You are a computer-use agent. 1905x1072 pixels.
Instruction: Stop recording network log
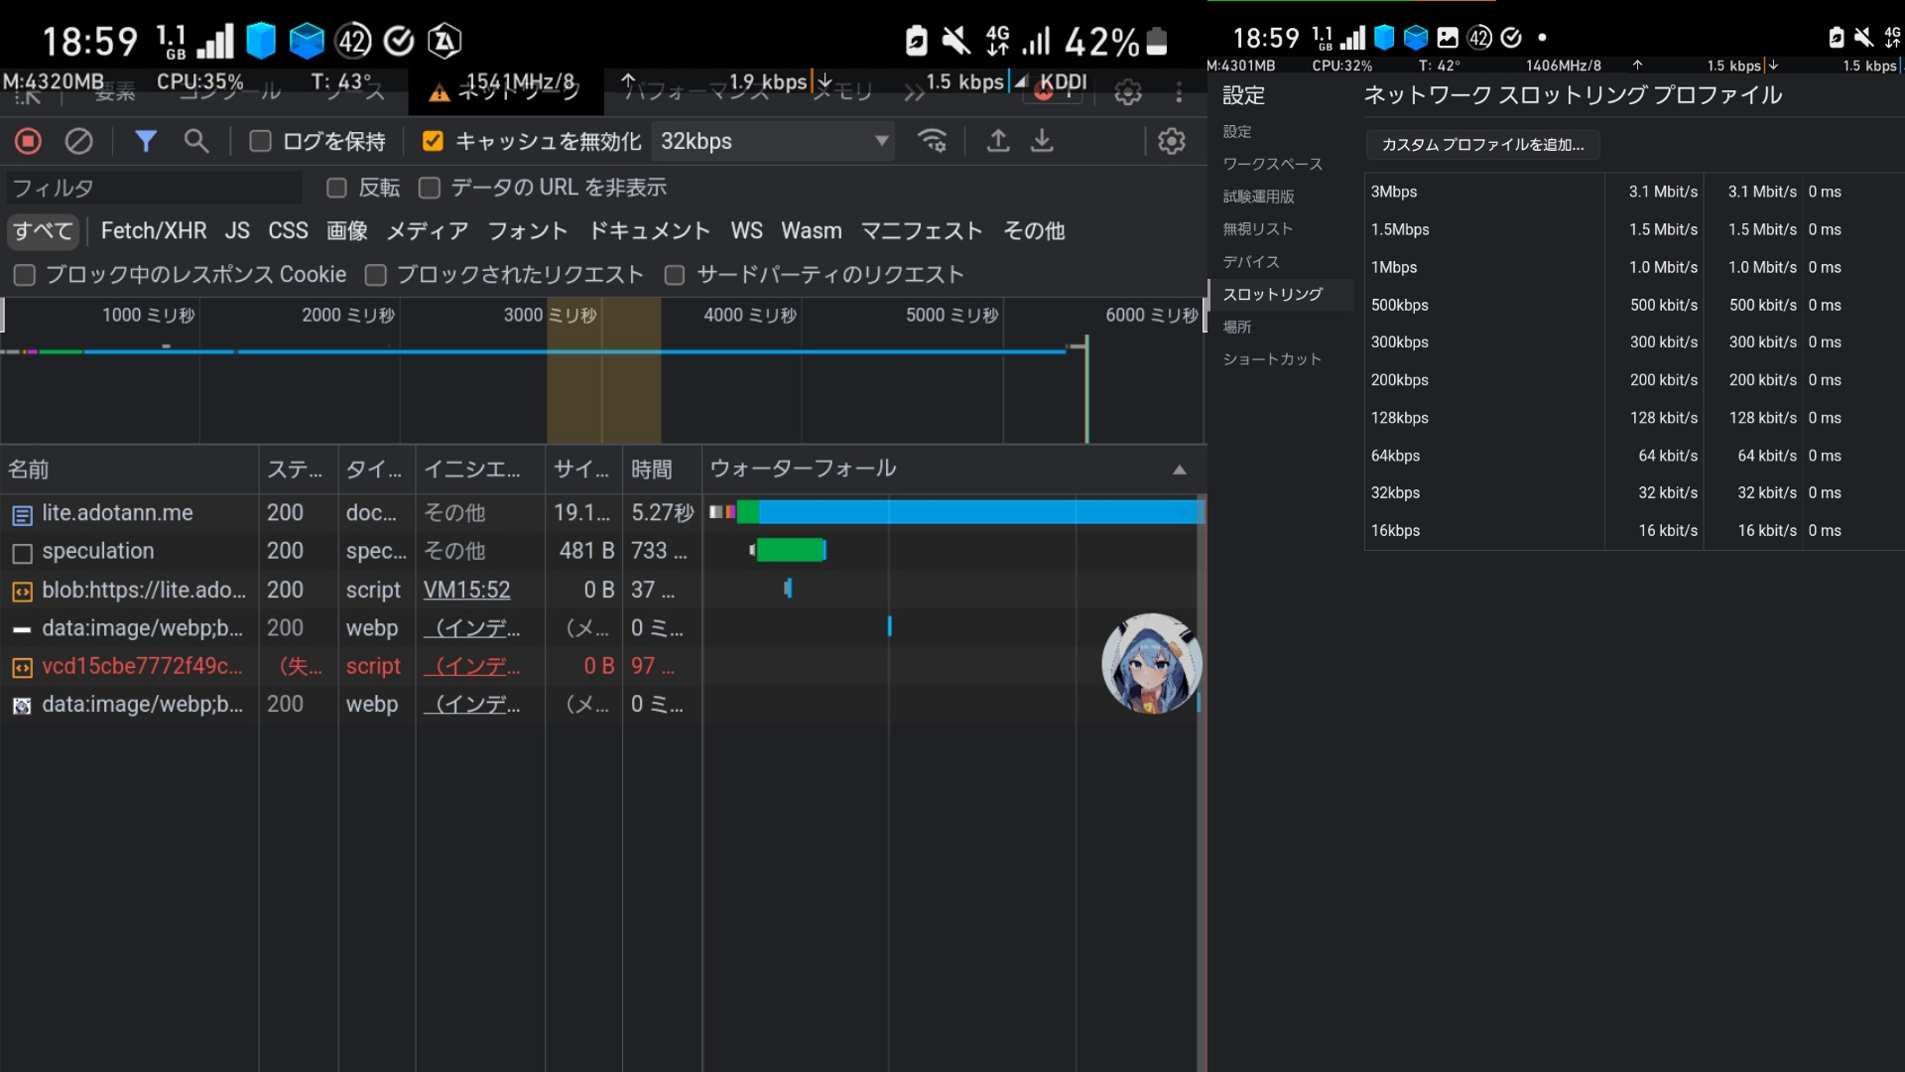point(28,141)
